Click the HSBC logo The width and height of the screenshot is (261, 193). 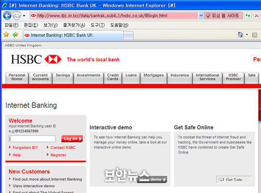tap(36, 59)
